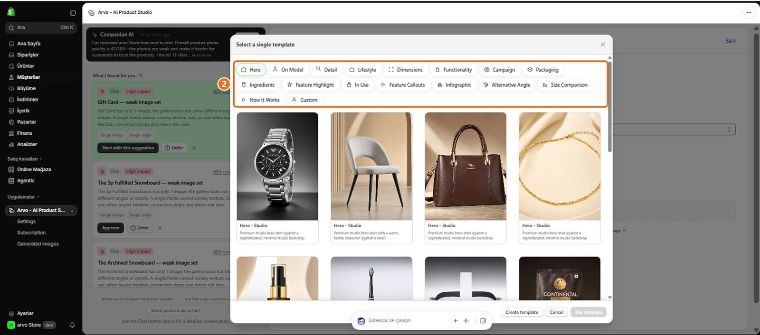Click the Back link
The height and width of the screenshot is (335, 760).
pos(731,41)
